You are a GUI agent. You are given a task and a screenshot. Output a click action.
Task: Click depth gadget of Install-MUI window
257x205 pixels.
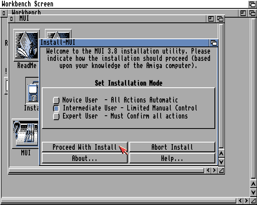[214, 43]
